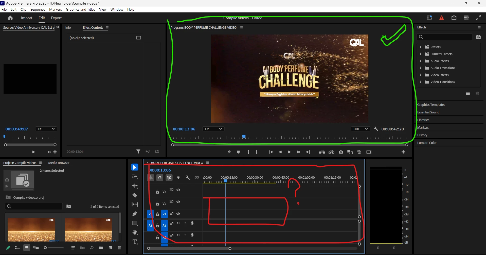This screenshot has height=255, width=486.
Task: Toggle Snap in the timeline
Action: (160, 178)
